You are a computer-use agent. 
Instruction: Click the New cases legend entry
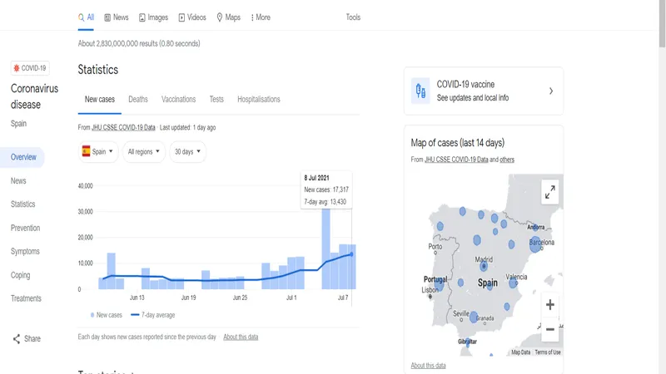pos(107,315)
